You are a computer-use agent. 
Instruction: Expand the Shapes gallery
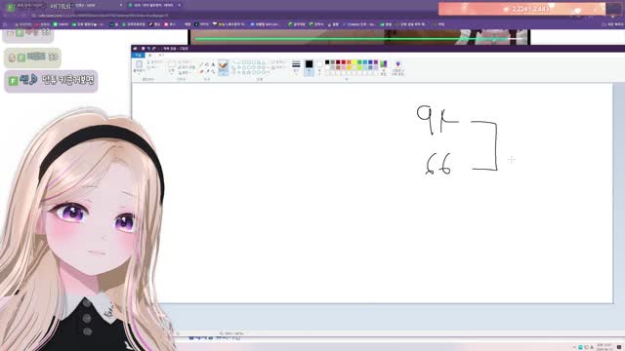tap(270, 73)
